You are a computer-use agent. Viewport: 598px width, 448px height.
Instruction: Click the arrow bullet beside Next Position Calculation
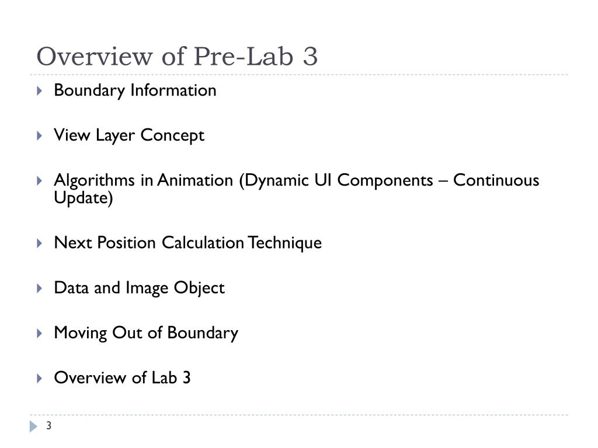pyautogui.click(x=39, y=243)
